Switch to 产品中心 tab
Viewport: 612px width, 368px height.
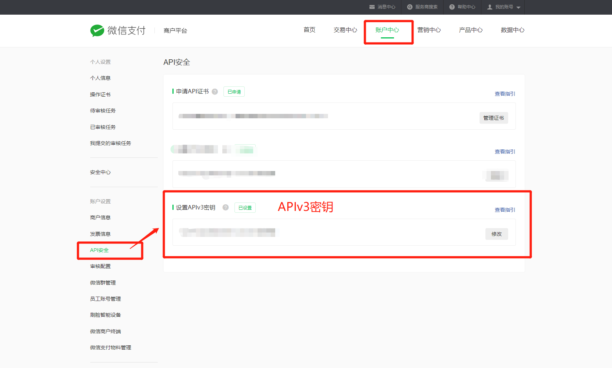coord(471,30)
